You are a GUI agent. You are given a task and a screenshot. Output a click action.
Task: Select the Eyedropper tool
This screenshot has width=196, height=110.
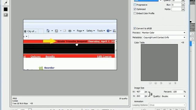pyautogui.click(x=6, y=3)
